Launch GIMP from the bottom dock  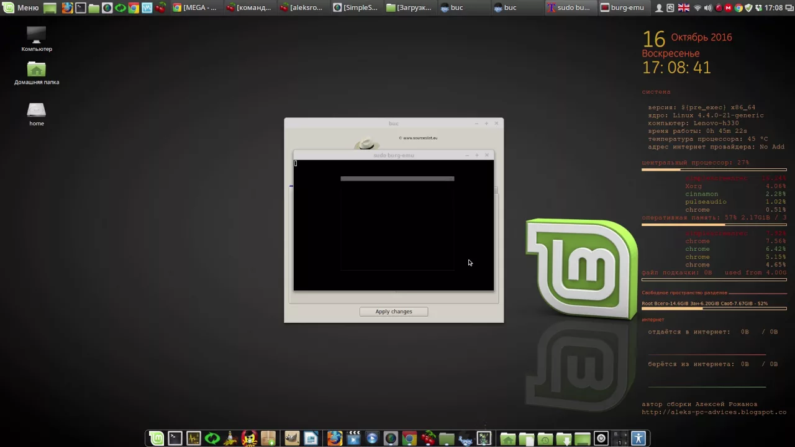pyautogui.click(x=292, y=438)
